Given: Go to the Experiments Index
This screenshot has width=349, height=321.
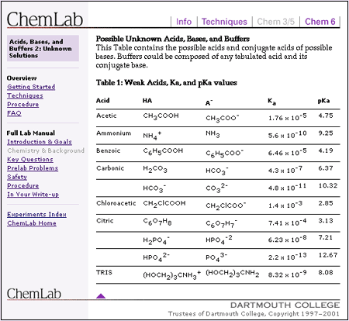Looking at the screenshot, I should [36, 214].
